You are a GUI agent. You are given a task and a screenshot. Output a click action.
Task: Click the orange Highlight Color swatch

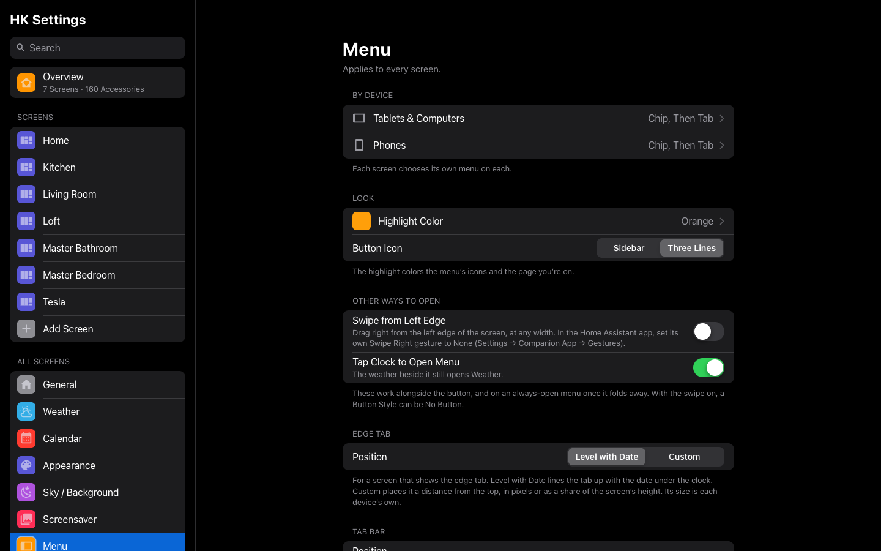pyautogui.click(x=362, y=221)
